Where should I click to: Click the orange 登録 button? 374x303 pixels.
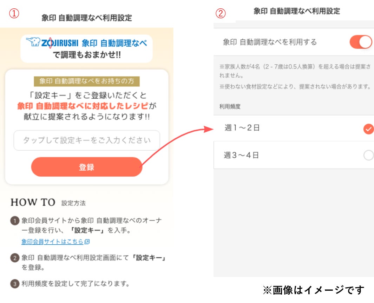coord(87,167)
